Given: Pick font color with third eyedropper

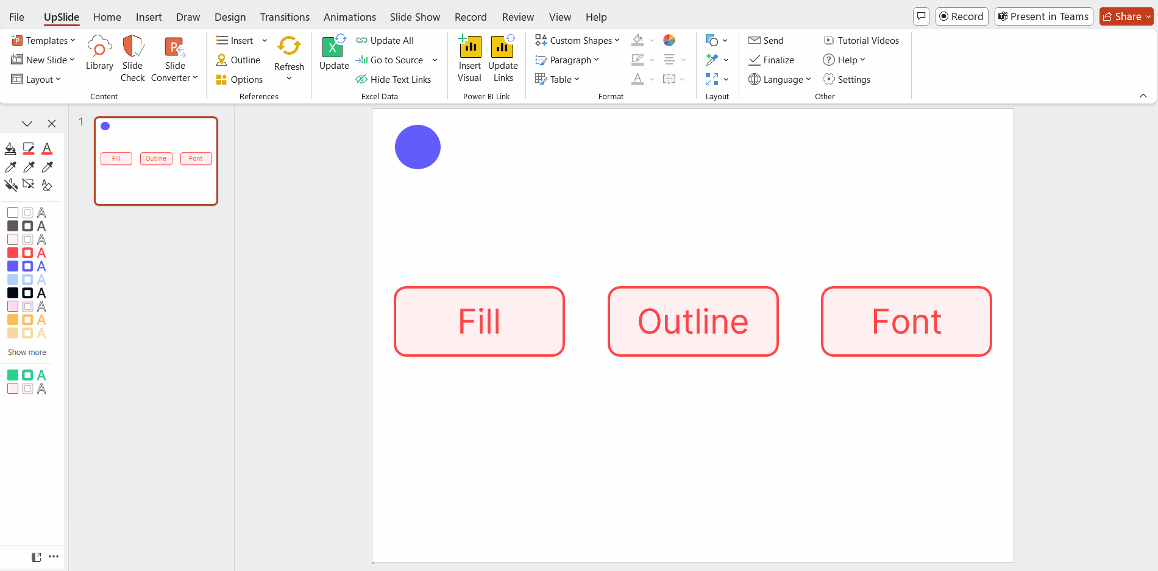Looking at the screenshot, I should pyautogui.click(x=47, y=167).
